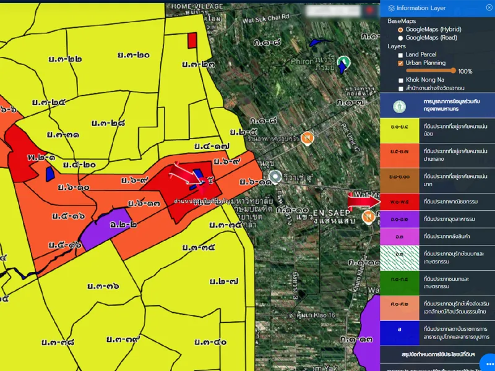Close the Information Layer panel
This screenshot has height=371, width=495.
pos(489,8)
